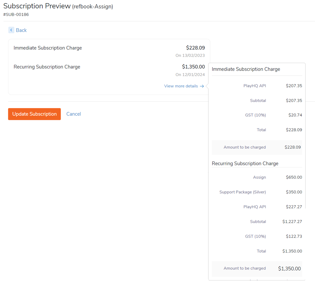Go back using the Back link

pyautogui.click(x=21, y=30)
